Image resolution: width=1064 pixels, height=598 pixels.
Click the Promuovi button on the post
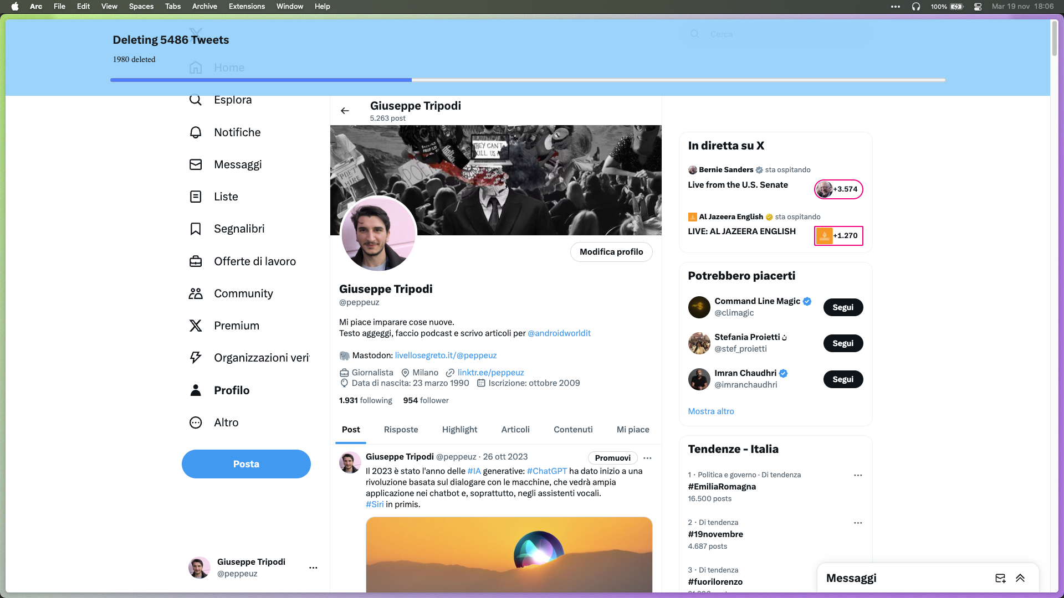point(612,458)
